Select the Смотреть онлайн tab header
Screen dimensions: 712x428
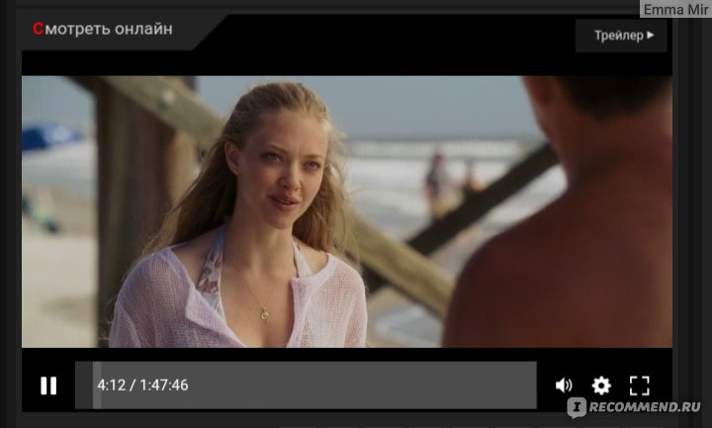coord(103,29)
